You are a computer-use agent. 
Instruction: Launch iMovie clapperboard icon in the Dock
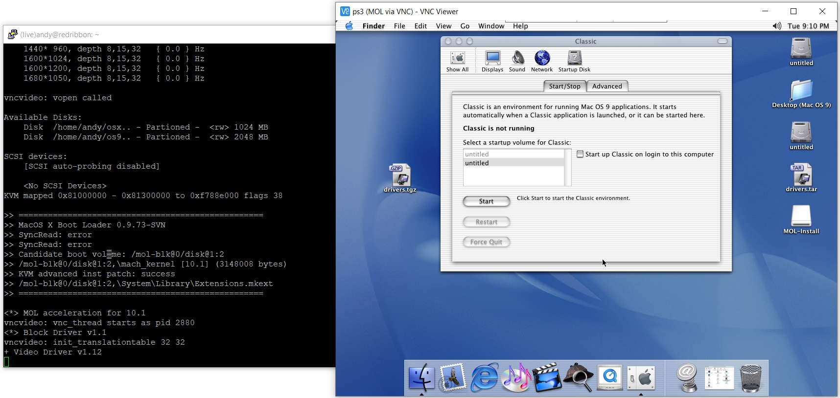coord(547,377)
